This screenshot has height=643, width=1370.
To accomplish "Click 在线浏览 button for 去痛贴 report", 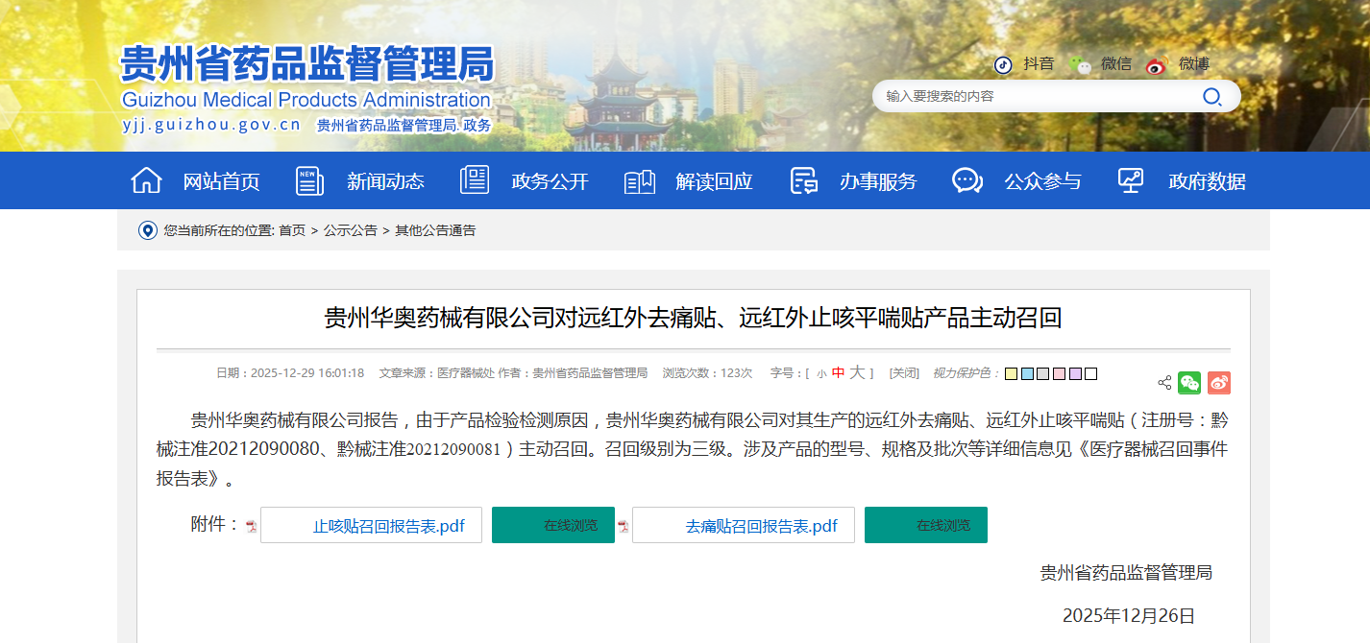I will click(x=926, y=525).
